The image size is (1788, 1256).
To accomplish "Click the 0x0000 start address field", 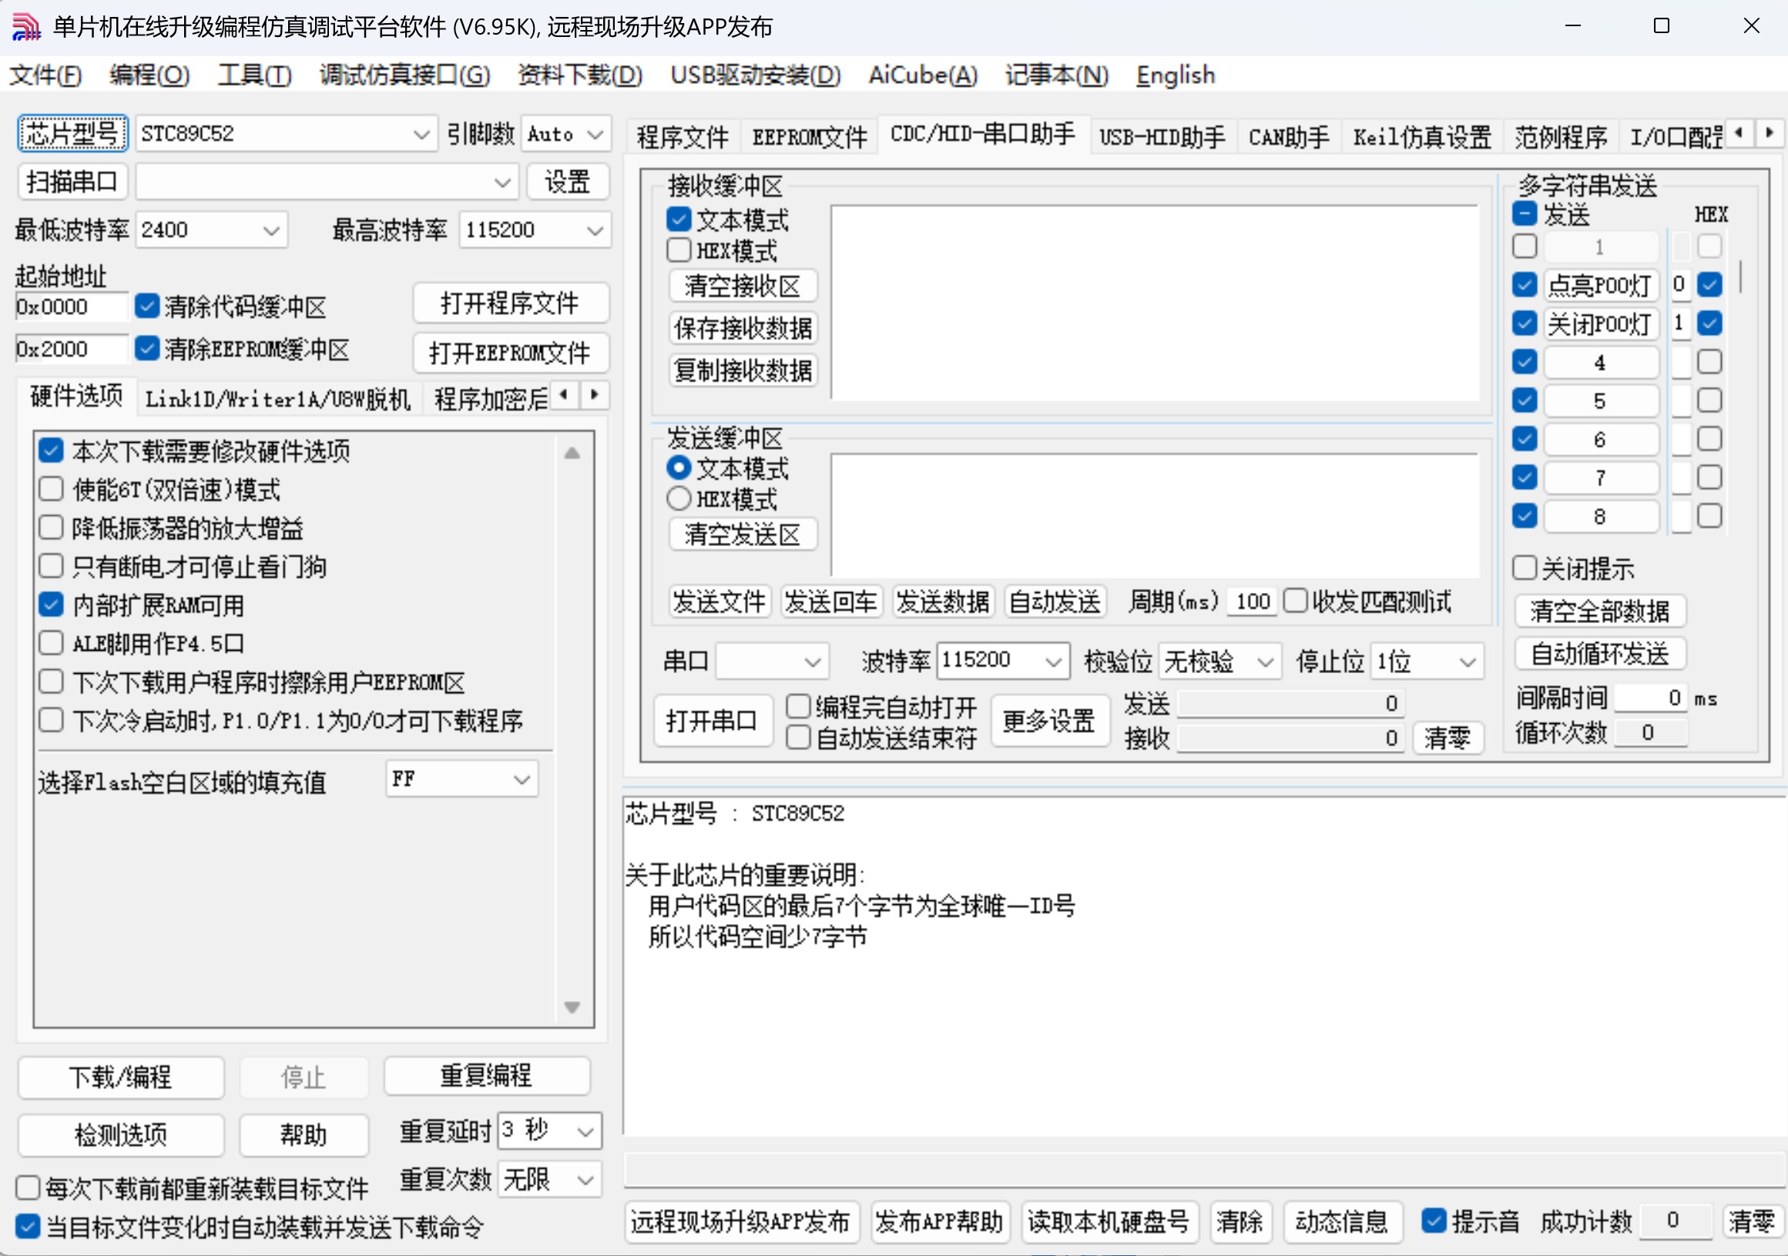I will [x=71, y=306].
